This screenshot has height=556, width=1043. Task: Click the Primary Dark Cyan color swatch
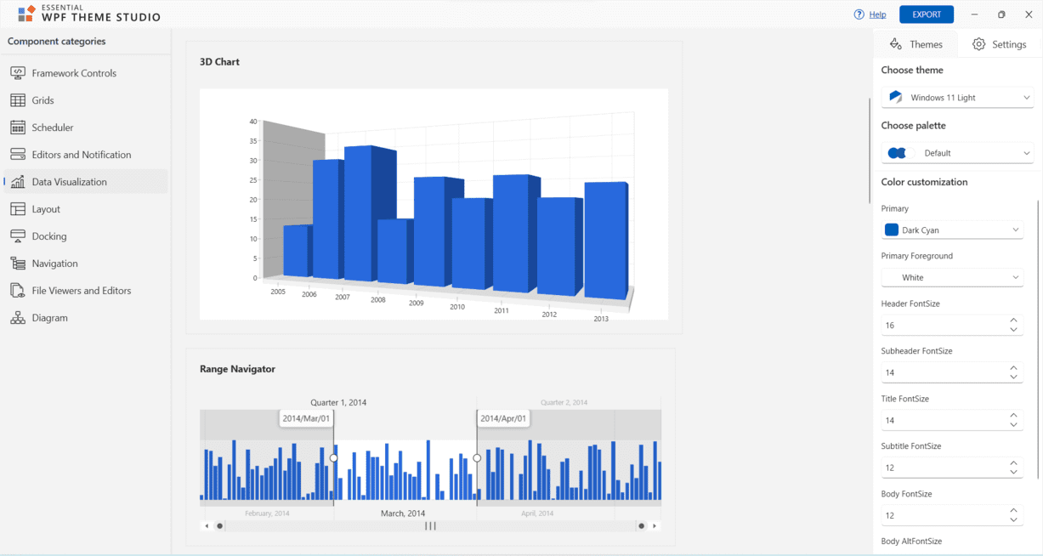pos(892,230)
